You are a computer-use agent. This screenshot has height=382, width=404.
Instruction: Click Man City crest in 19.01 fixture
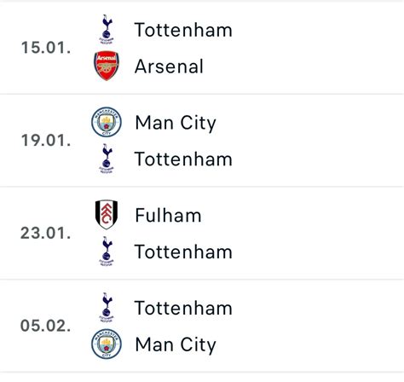tap(107, 122)
